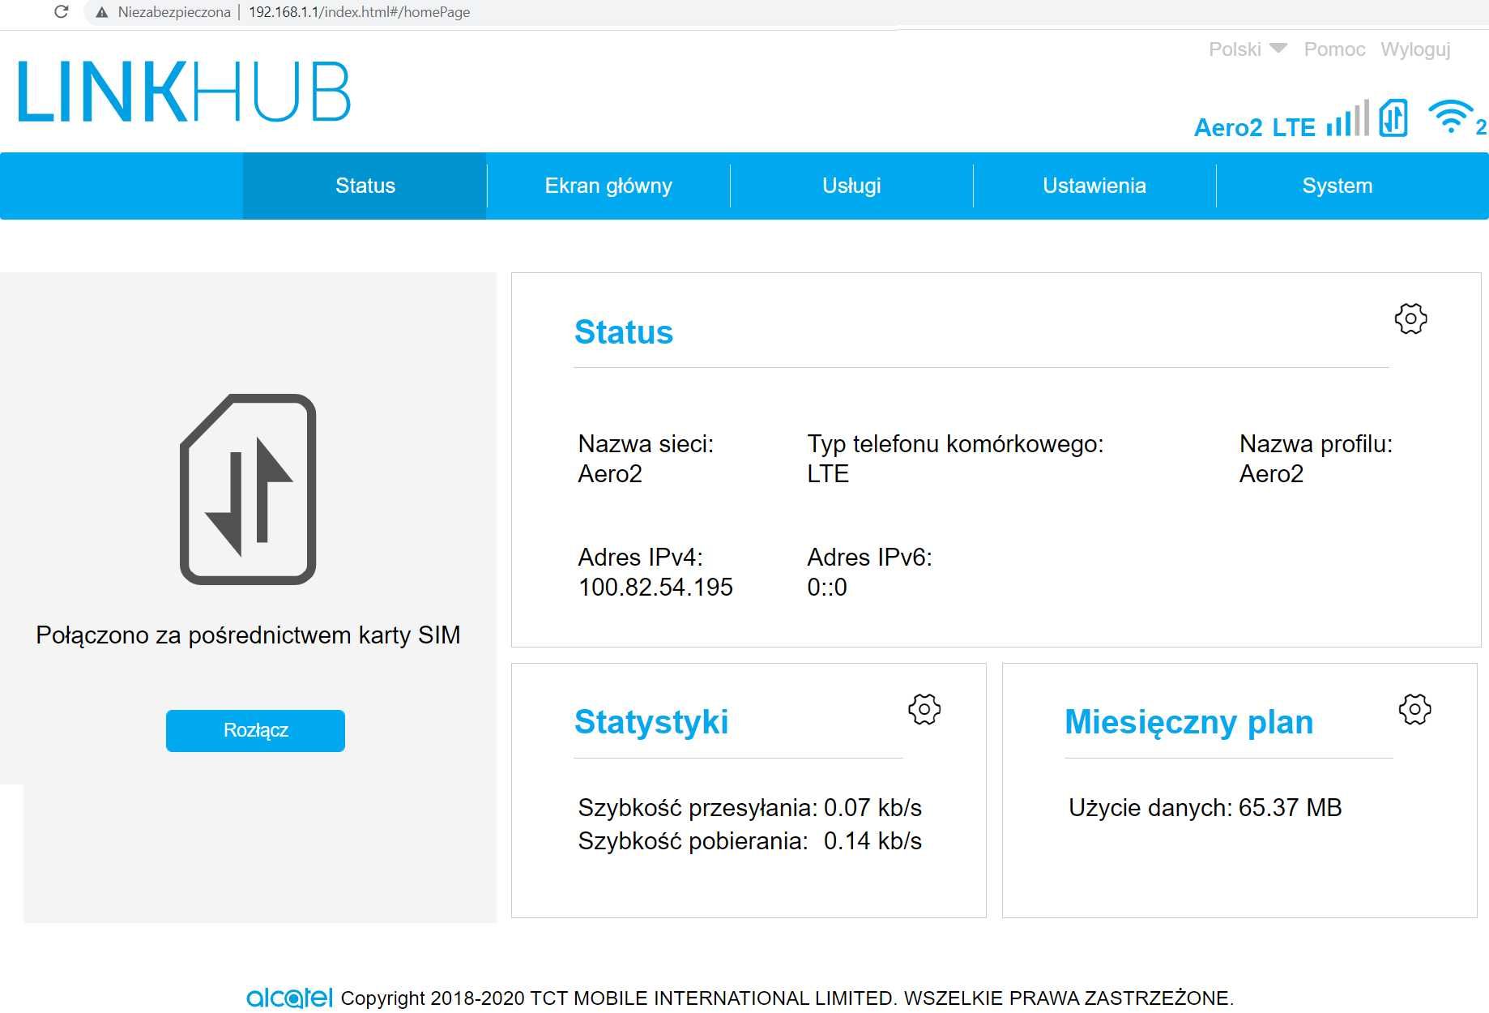This screenshot has width=1489, height=1013.
Task: Go to the Ustawienia tab
Action: (1094, 186)
